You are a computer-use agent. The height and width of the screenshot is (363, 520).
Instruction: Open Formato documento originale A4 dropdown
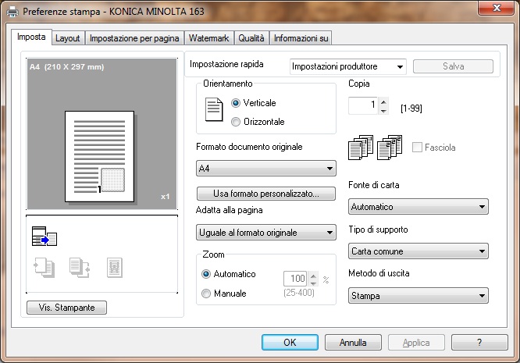point(266,169)
